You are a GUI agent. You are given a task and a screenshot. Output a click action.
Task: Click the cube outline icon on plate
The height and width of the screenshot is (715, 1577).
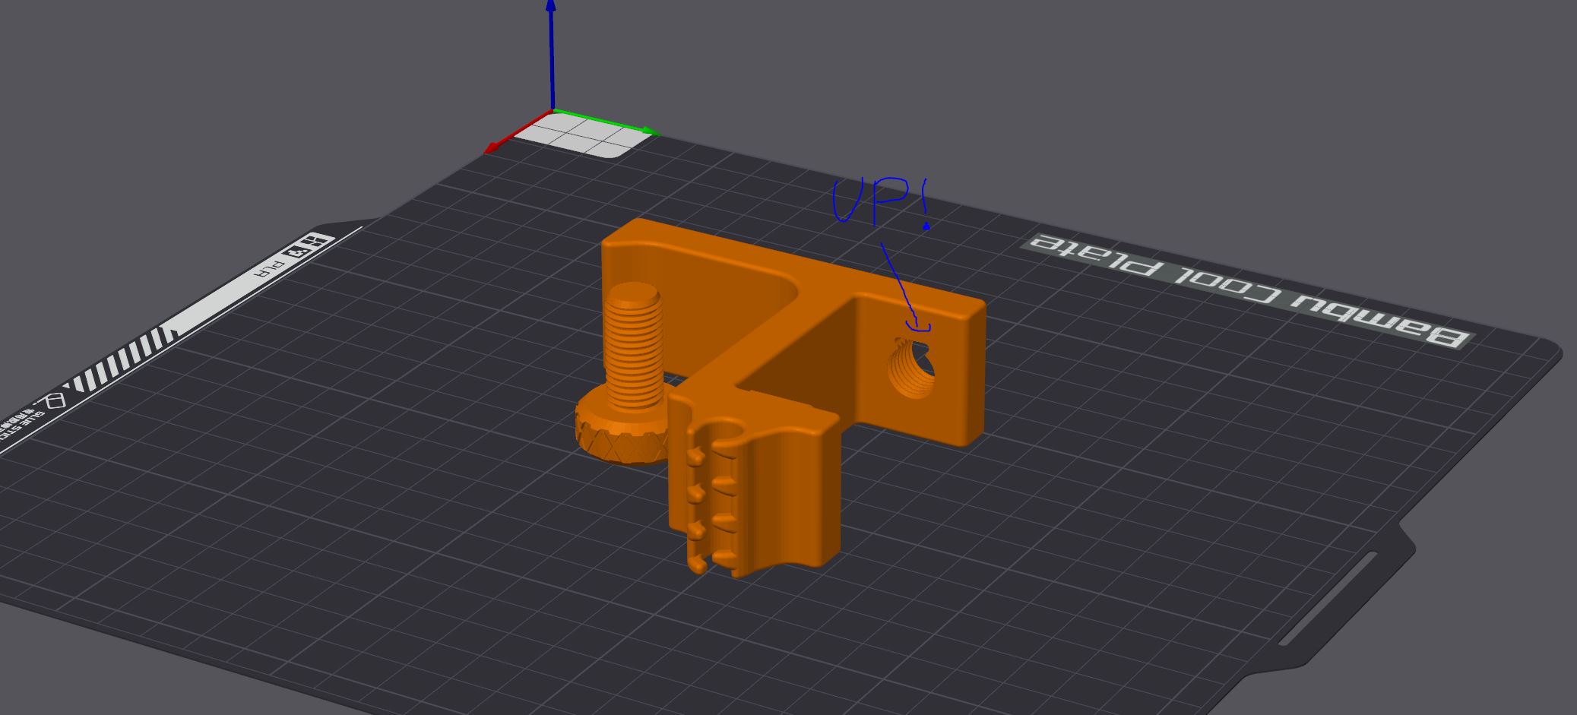click(53, 401)
